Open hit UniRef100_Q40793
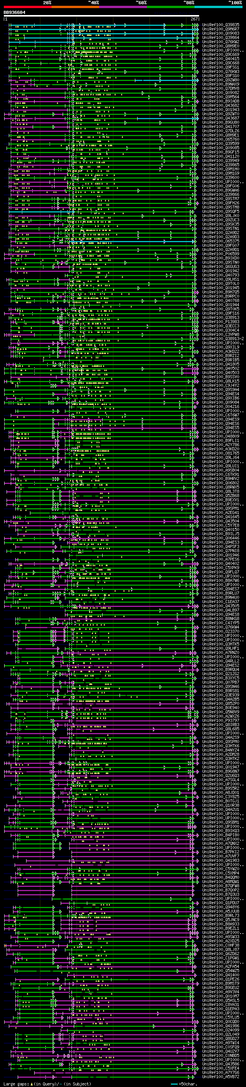246x1087 pixels. (221, 275)
